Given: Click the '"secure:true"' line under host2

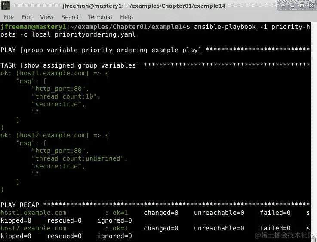Looking at the screenshot, I should click(58, 166).
